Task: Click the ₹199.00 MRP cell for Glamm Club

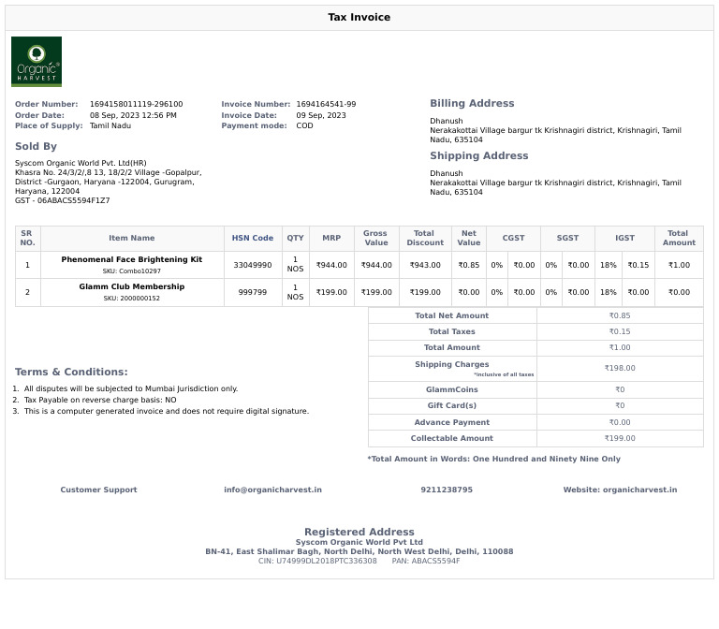Action: click(331, 292)
